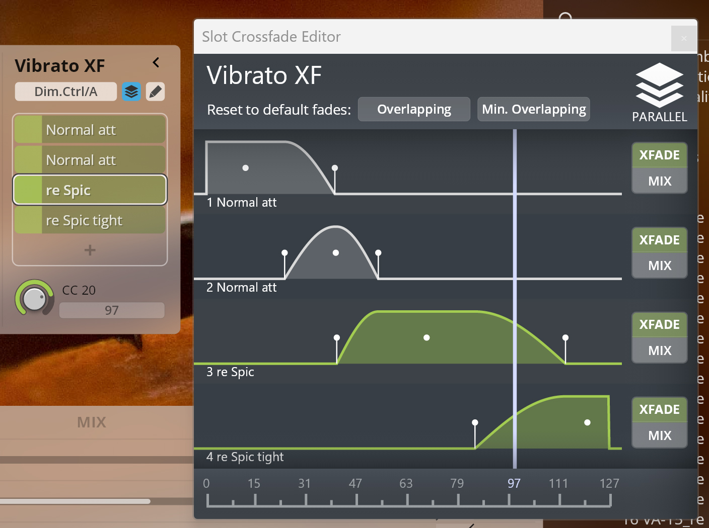Screen dimensions: 709x528
Task: Click fade-in handle of 4 re Spic tight
Action: pyautogui.click(x=475, y=422)
